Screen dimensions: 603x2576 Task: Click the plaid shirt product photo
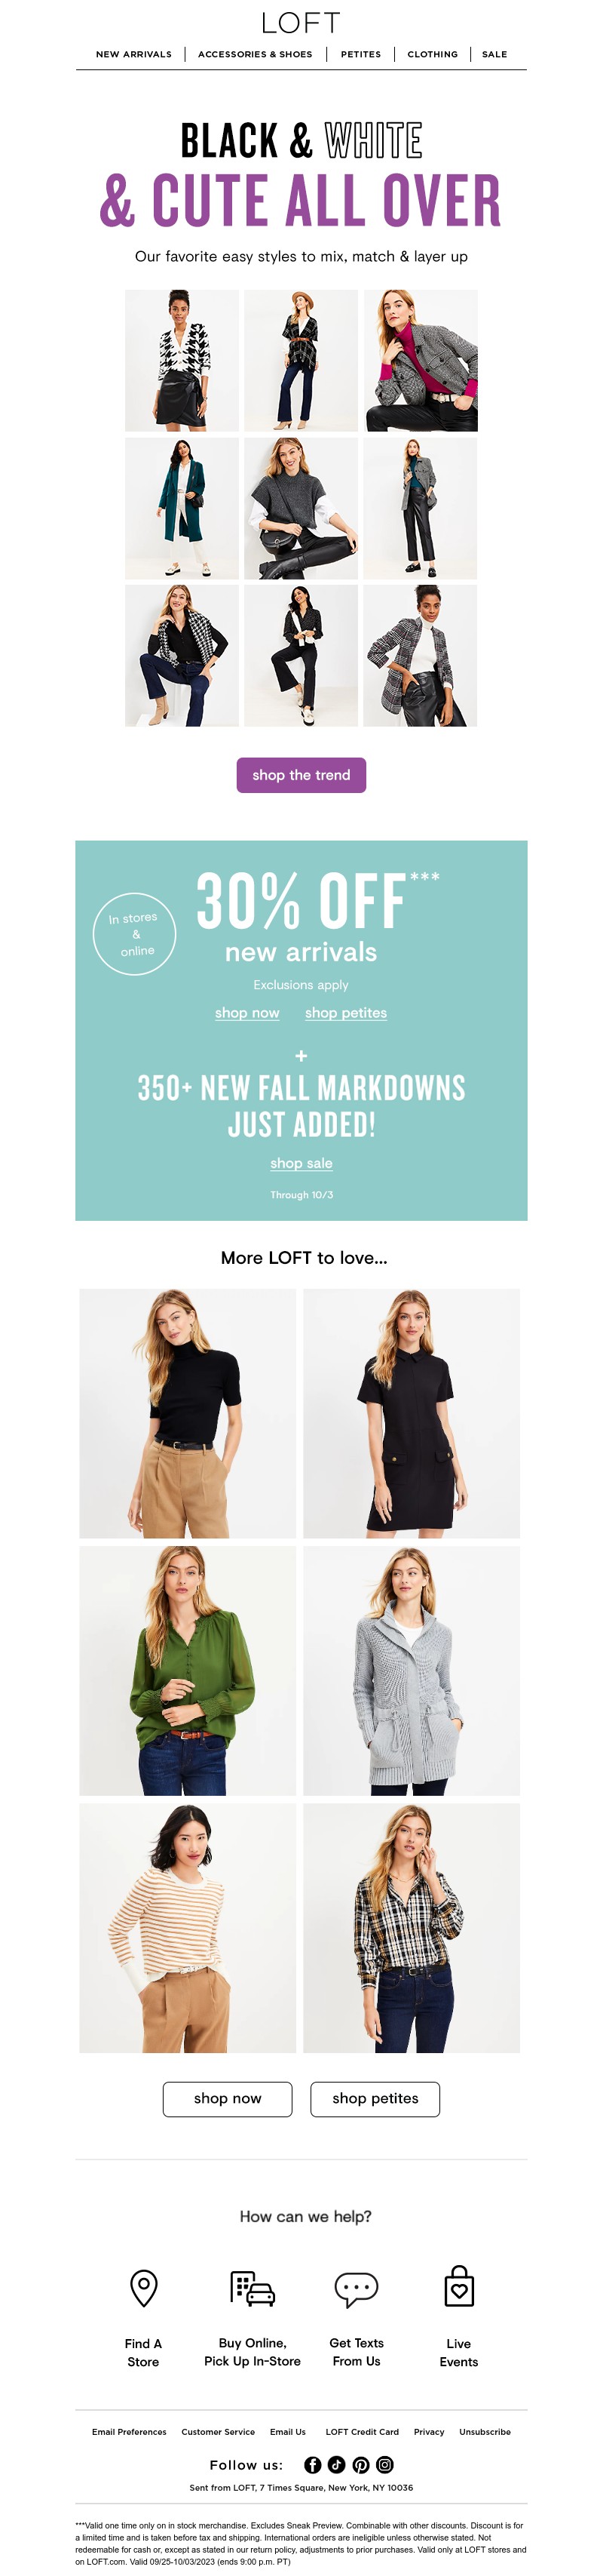(412, 1928)
